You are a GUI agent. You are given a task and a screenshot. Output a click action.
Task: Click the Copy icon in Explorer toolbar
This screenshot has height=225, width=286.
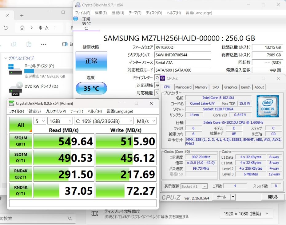14,44
